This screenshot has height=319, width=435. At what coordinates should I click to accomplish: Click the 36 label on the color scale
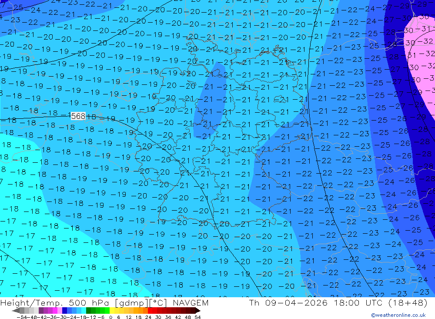click(168, 317)
